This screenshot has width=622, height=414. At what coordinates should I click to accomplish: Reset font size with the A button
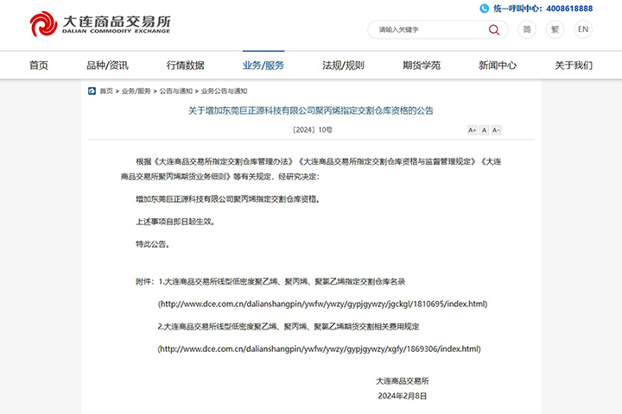[485, 130]
